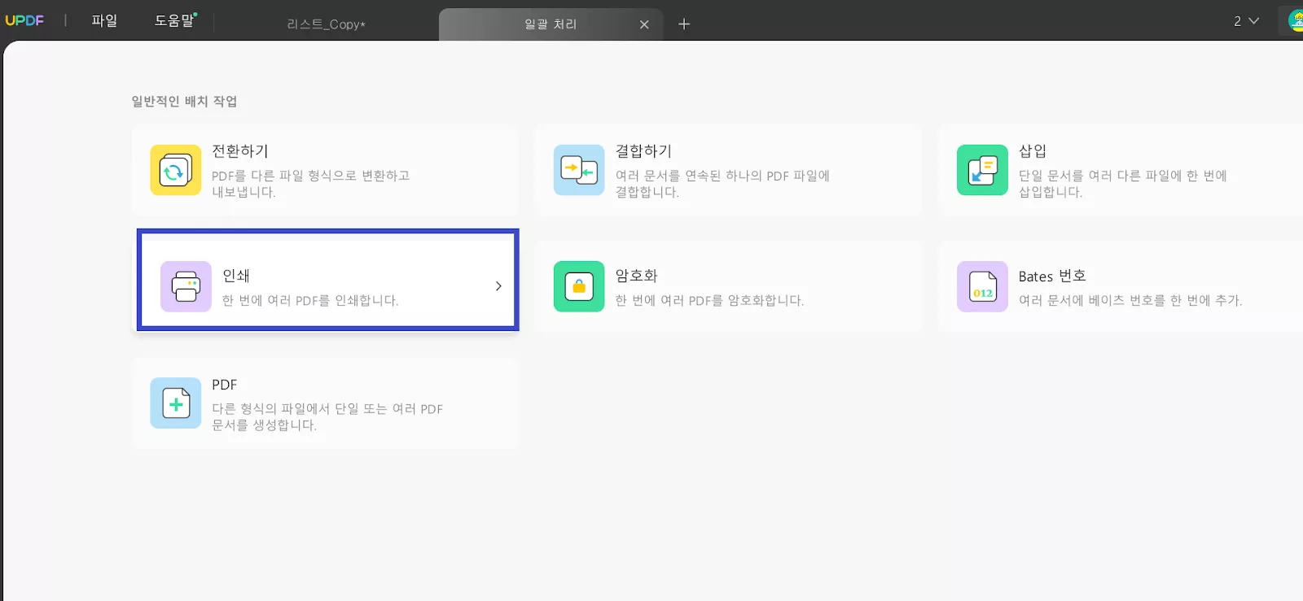The height and width of the screenshot is (601, 1303).
Task: Click the Bates 번호 012 page icon
Action: click(x=982, y=286)
